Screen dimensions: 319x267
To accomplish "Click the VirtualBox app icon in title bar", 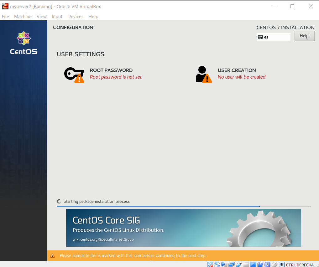I will pyautogui.click(x=5, y=6).
